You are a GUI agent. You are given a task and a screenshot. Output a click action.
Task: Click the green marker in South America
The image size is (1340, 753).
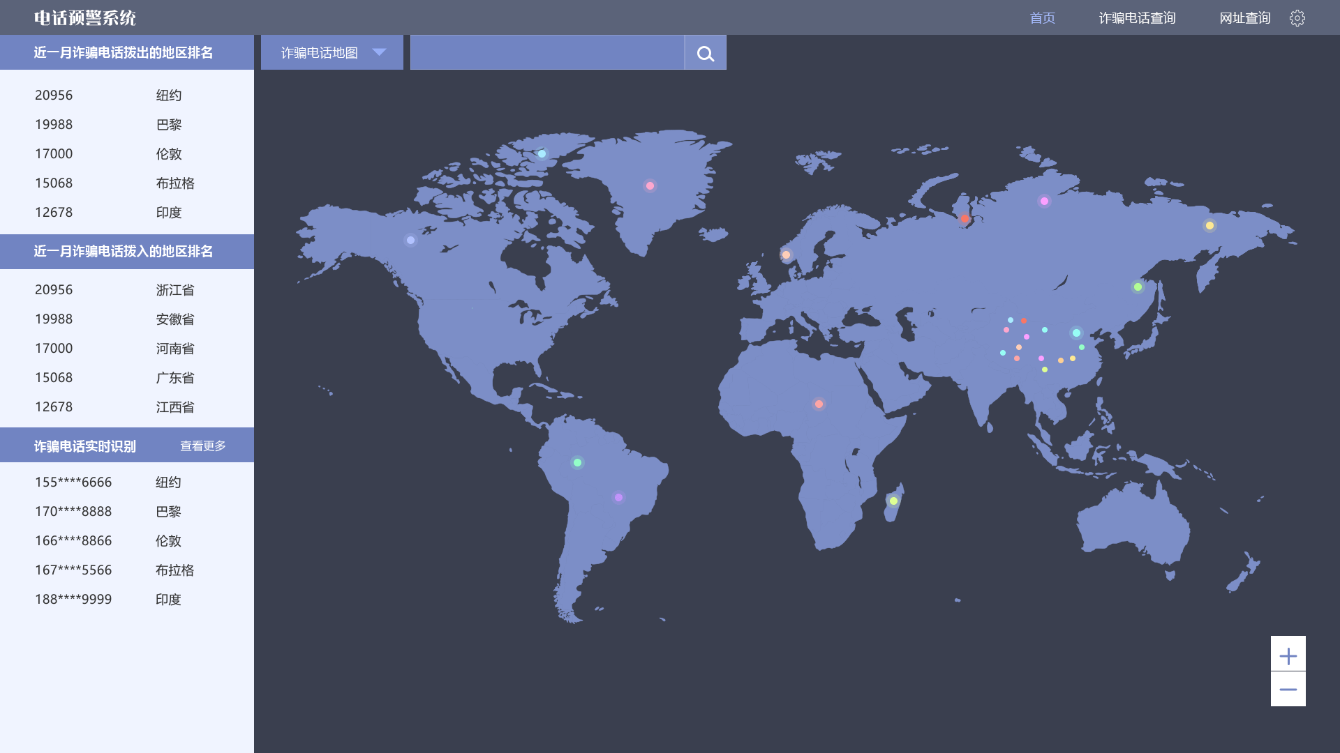(x=577, y=462)
